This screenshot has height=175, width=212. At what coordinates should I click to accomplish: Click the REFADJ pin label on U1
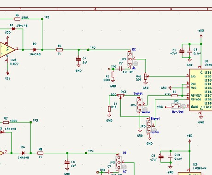(x=196, y=99)
